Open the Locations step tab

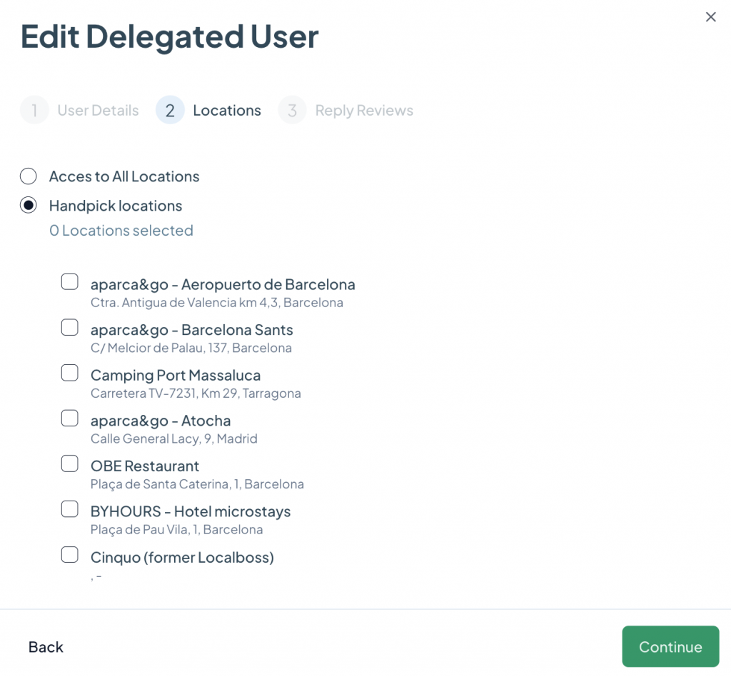226,111
